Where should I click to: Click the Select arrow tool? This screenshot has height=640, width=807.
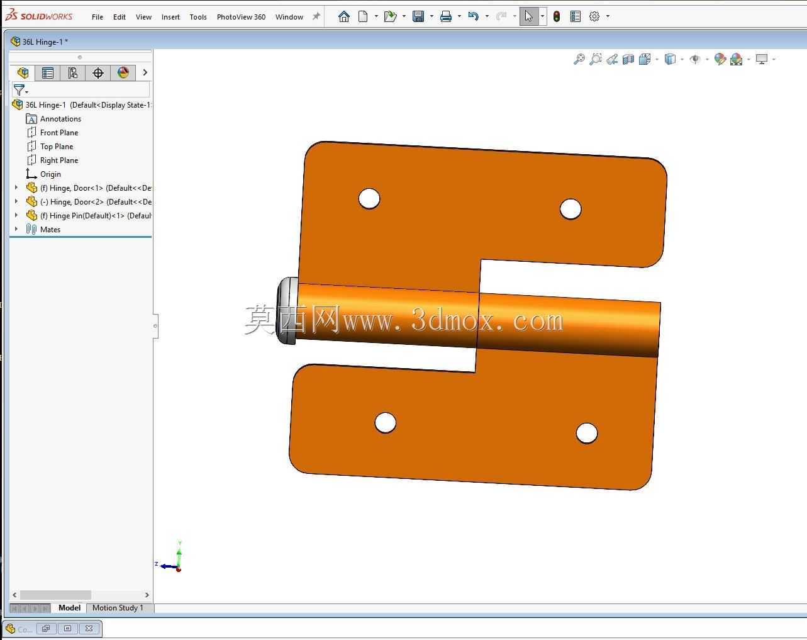(529, 16)
